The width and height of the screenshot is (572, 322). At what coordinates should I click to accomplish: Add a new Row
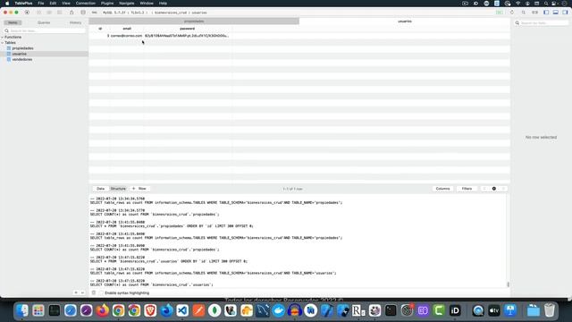pos(139,189)
